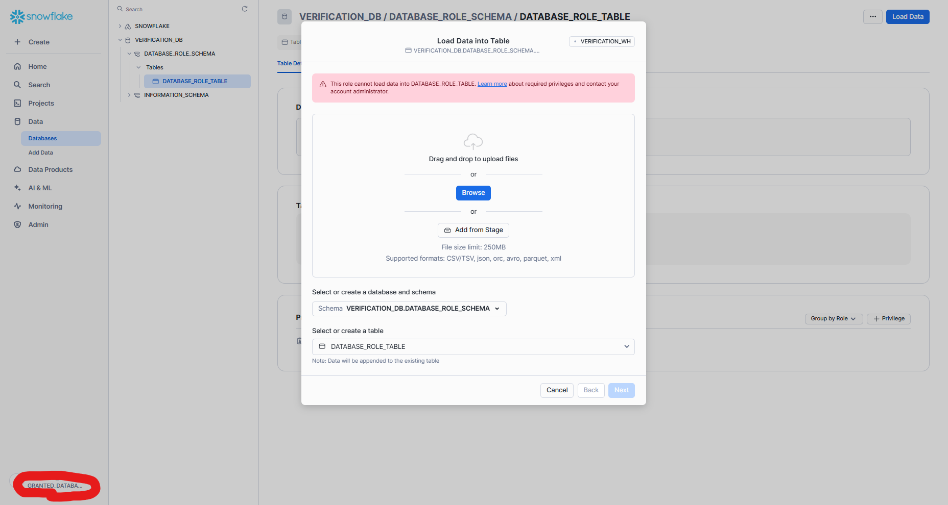The width and height of the screenshot is (948, 505).
Task: Click DATABASE_ROLE_SCHEMA in the breadcrumb
Action: [451, 17]
